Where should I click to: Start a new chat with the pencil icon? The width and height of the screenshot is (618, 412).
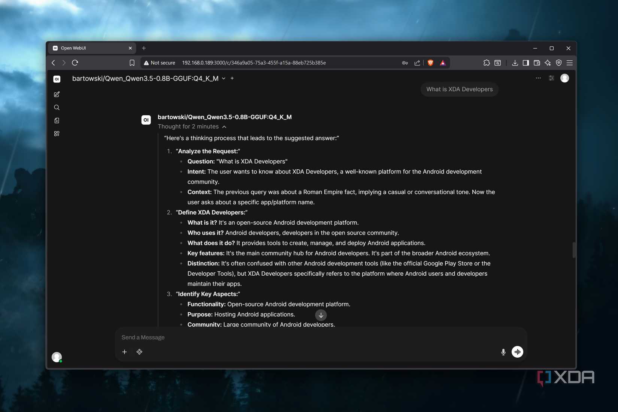(x=57, y=94)
